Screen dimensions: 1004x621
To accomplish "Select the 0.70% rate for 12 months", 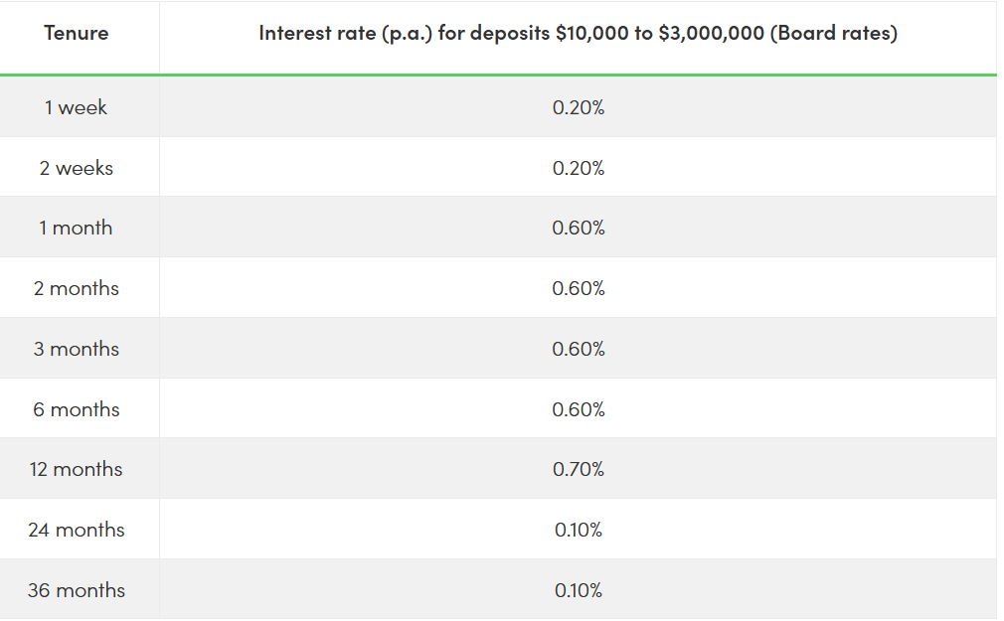I will pos(579,469).
